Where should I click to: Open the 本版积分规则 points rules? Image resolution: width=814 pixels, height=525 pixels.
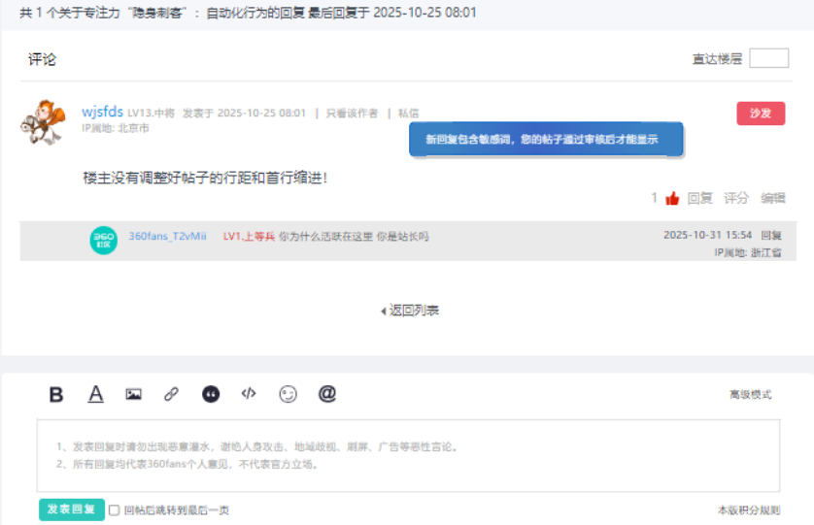748,510
